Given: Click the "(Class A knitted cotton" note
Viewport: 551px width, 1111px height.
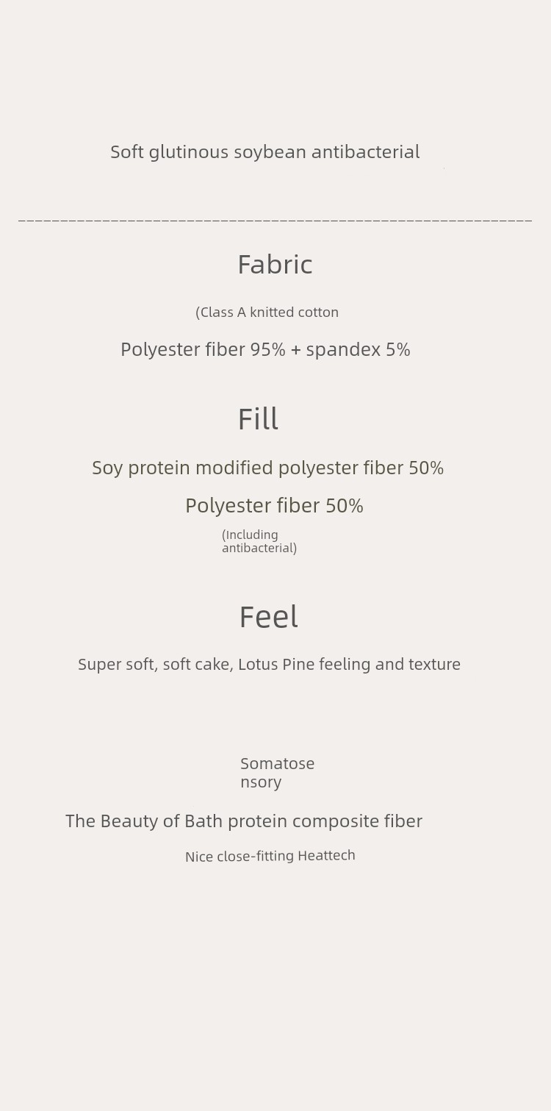Looking at the screenshot, I should [x=267, y=312].
